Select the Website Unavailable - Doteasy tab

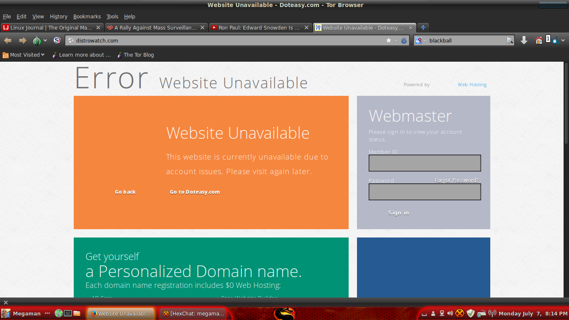pos(364,27)
